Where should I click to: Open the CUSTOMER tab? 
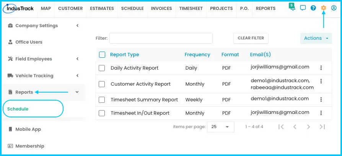[70, 8]
